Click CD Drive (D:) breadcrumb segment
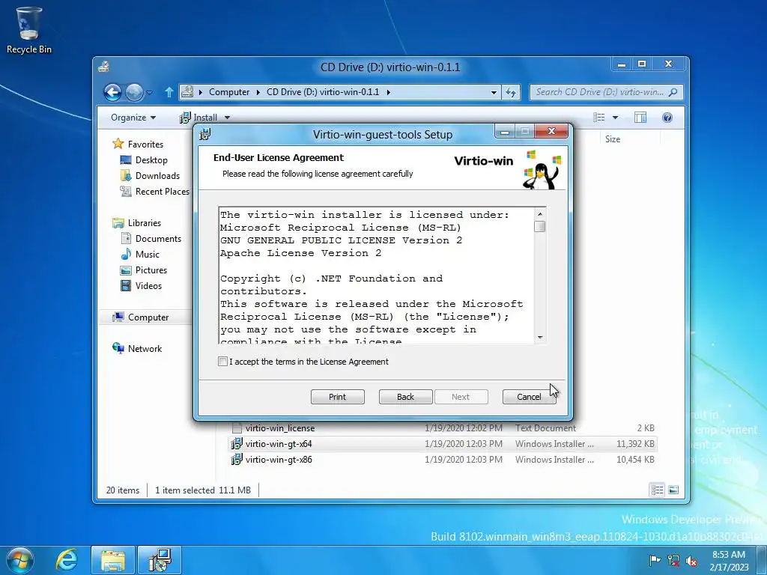 coord(323,92)
